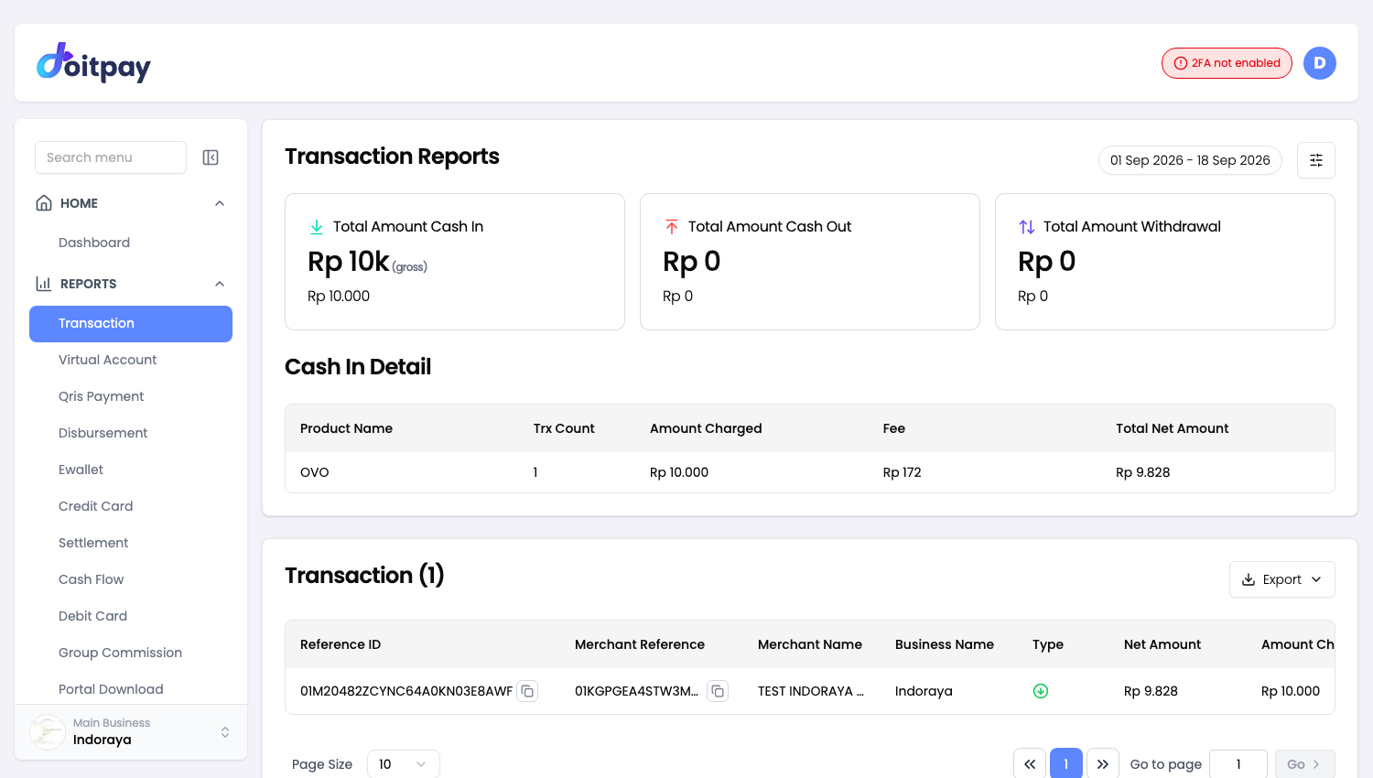Click reference ID 01M20482ZCYNC64A0KN03E8AWF
1373x778 pixels.
[x=406, y=691]
